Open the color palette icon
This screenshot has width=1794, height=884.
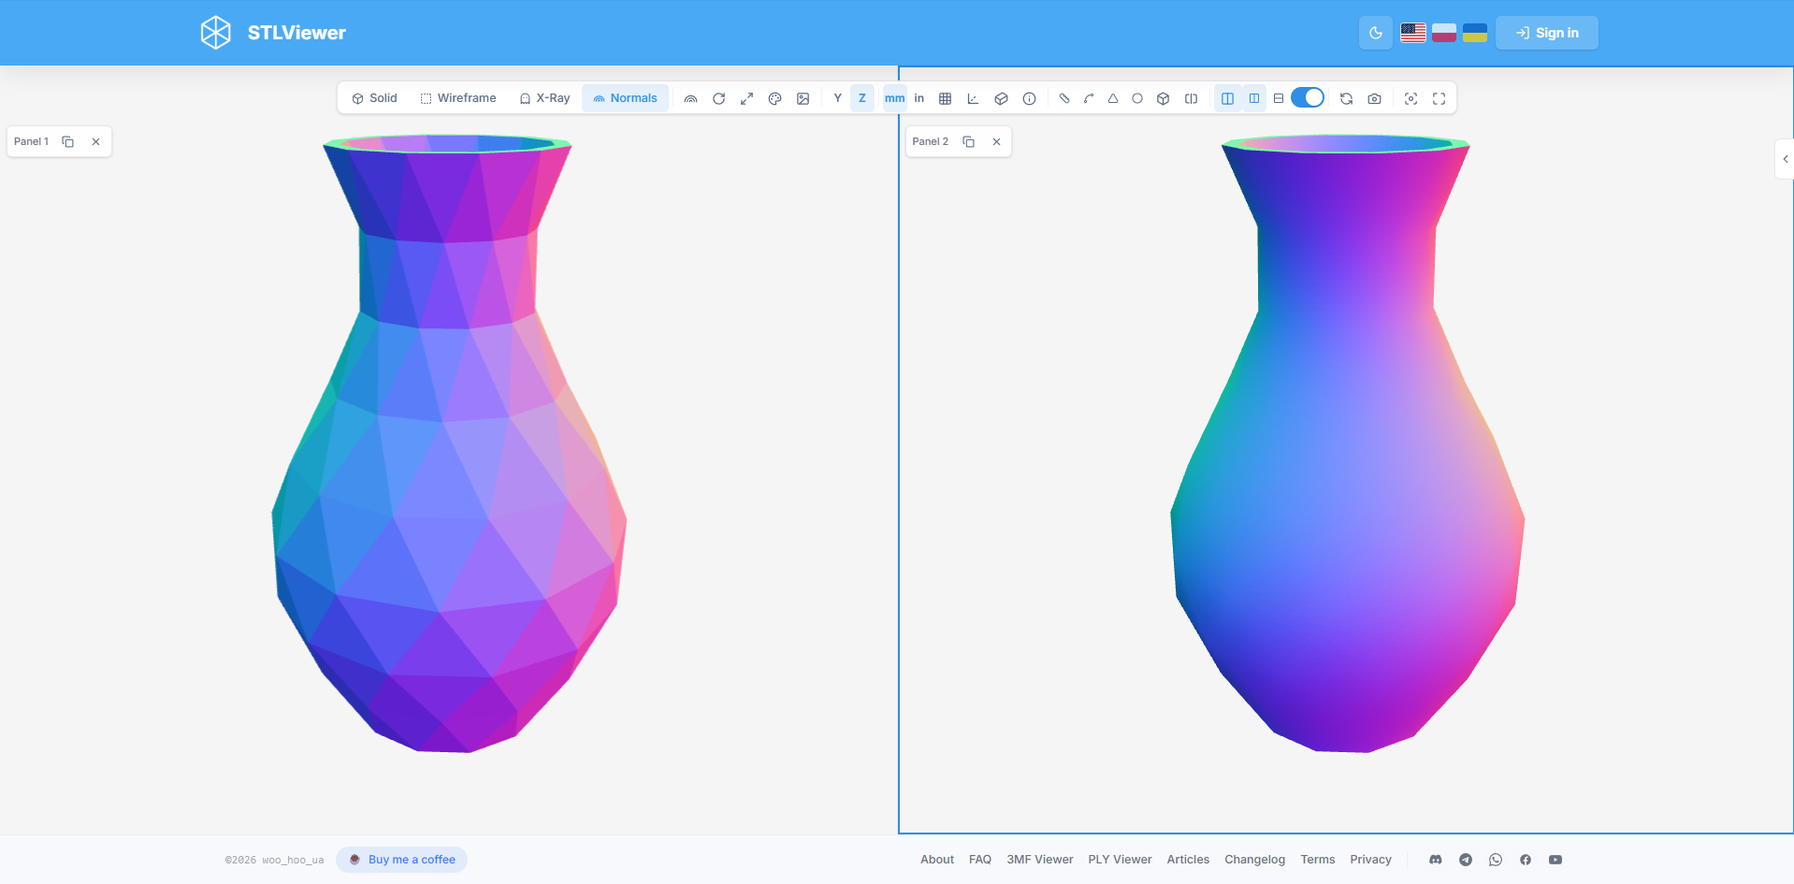click(775, 98)
